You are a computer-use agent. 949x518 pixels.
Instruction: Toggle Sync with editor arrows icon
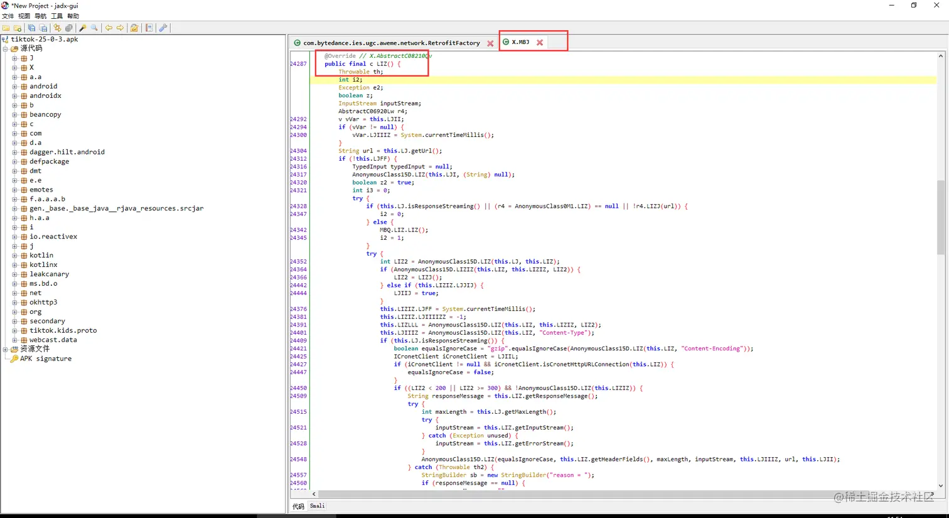(57, 28)
